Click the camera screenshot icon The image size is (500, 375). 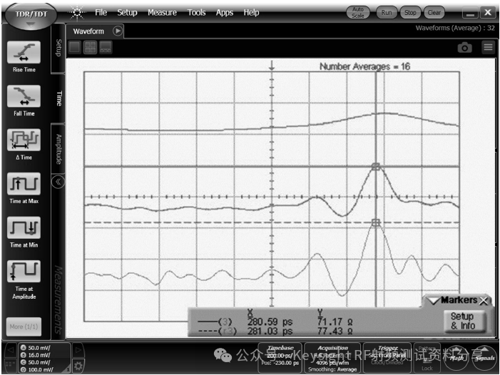point(464,48)
